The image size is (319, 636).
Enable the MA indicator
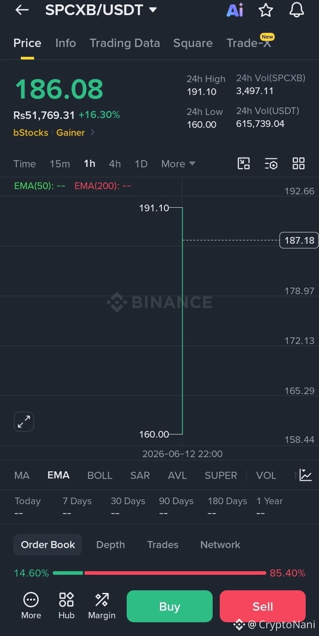[22, 475]
